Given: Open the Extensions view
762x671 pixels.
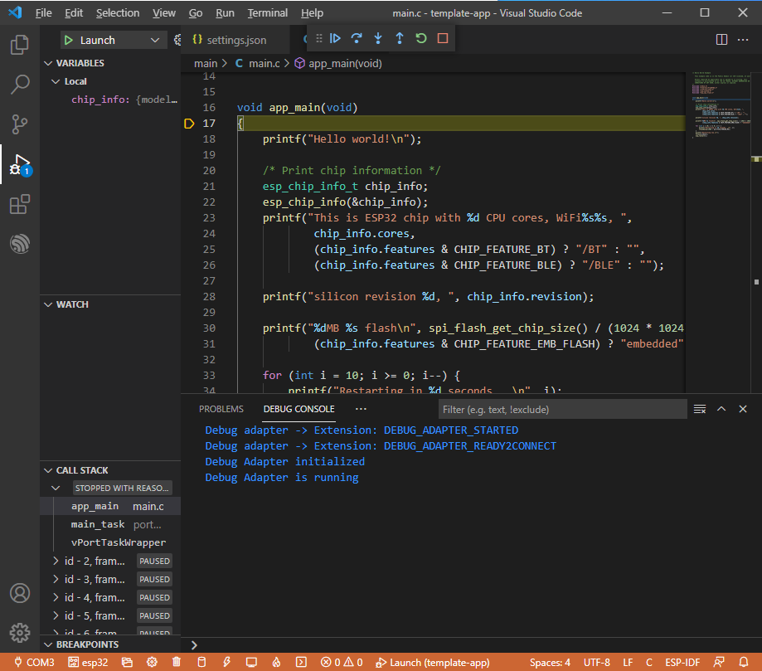Looking at the screenshot, I should coord(20,204).
